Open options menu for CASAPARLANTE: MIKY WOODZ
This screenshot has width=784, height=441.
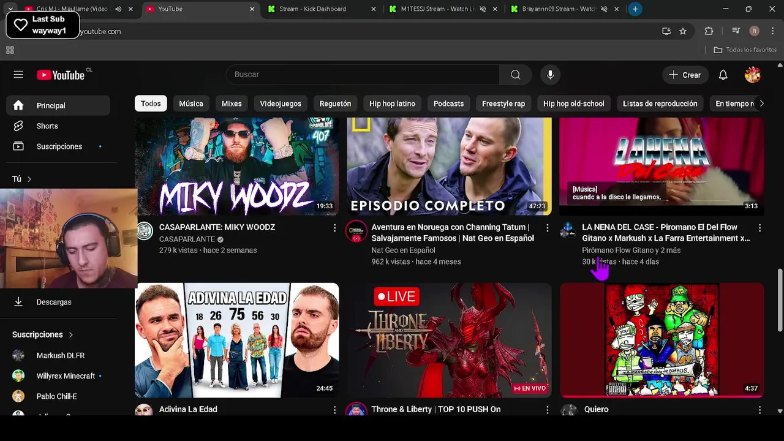tap(334, 228)
